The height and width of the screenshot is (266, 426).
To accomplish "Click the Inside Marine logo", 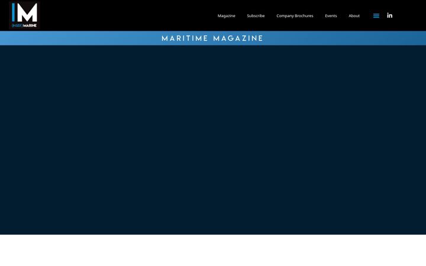I will 24,15.
